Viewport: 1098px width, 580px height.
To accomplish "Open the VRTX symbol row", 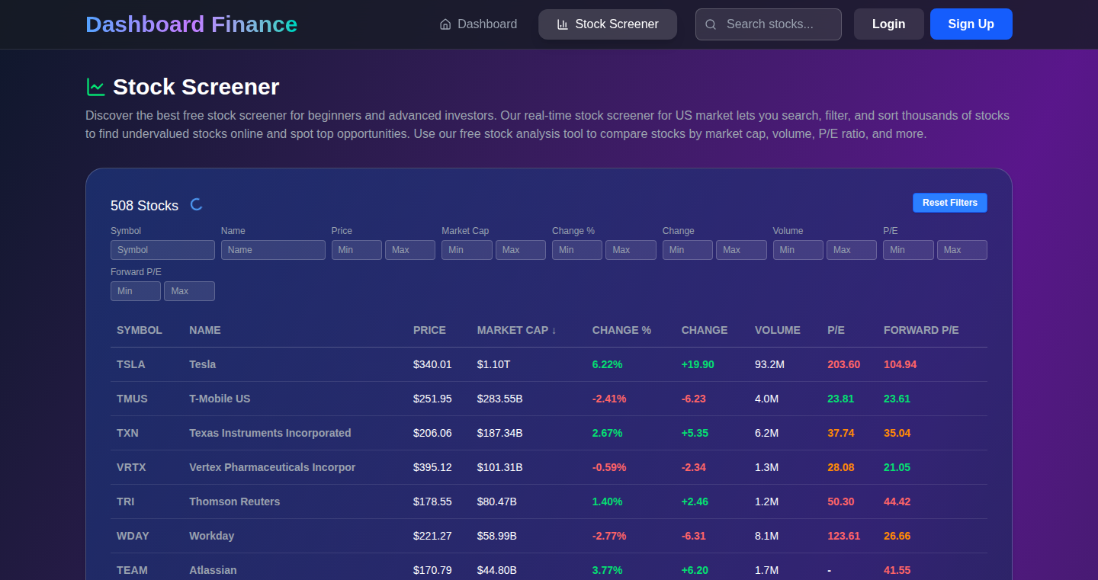I will coord(131,467).
